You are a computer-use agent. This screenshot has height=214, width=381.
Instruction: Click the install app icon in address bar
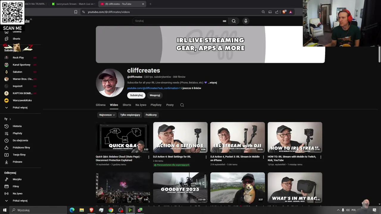pyautogui.click(x=270, y=12)
